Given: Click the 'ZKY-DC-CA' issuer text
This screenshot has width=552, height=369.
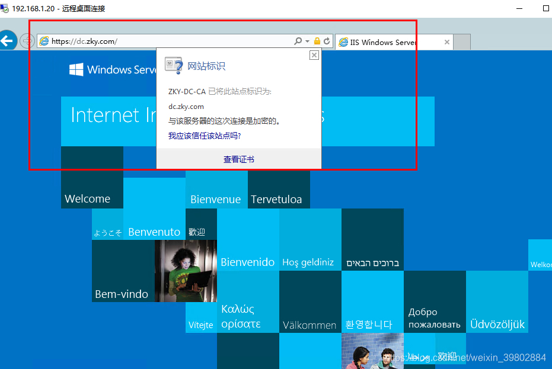Looking at the screenshot, I should click(x=187, y=92).
